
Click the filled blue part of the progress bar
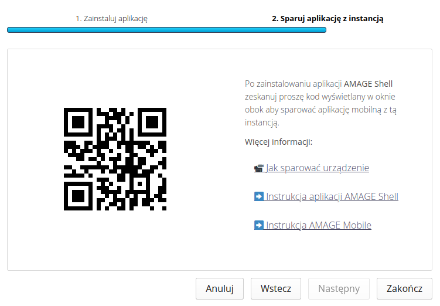pos(166,30)
